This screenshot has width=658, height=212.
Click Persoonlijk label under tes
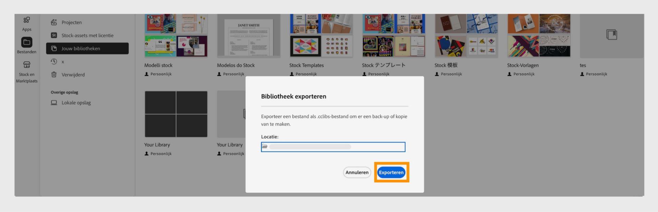596,74
